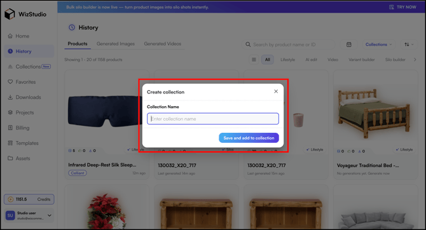Click the Assets folder icon
Image resolution: width=426 pixels, height=230 pixels.
click(x=10, y=158)
